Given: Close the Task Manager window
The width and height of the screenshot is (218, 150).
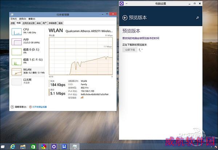Looking at the screenshot, I should 113,14.
